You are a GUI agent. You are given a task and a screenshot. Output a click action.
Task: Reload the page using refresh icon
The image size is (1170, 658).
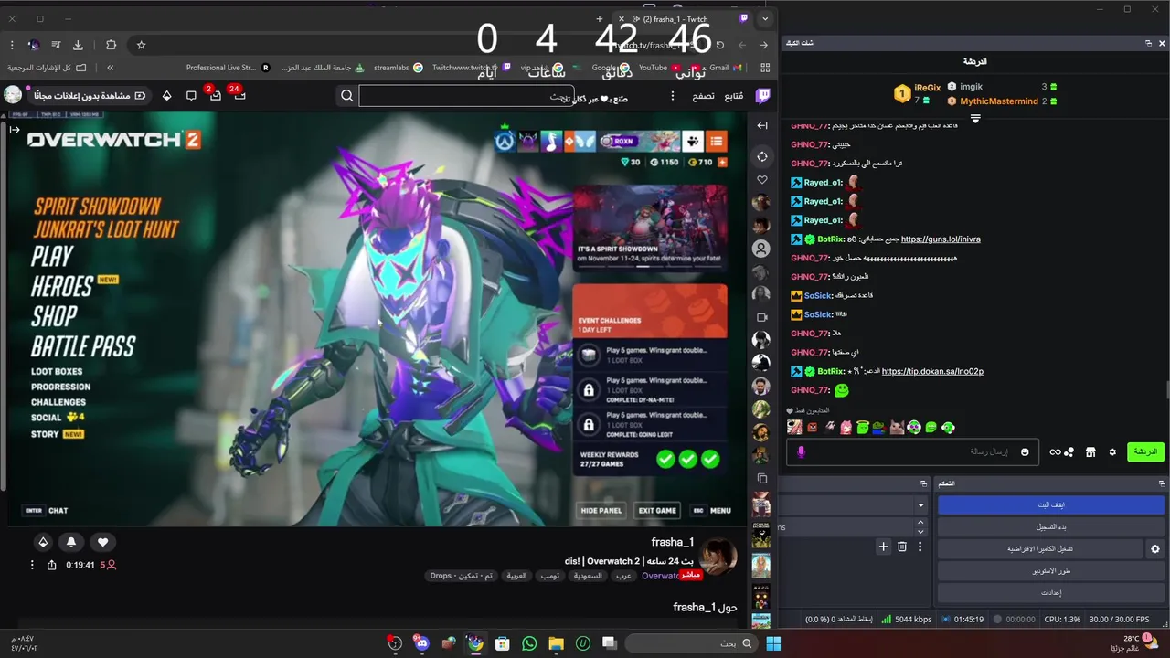[720, 45]
